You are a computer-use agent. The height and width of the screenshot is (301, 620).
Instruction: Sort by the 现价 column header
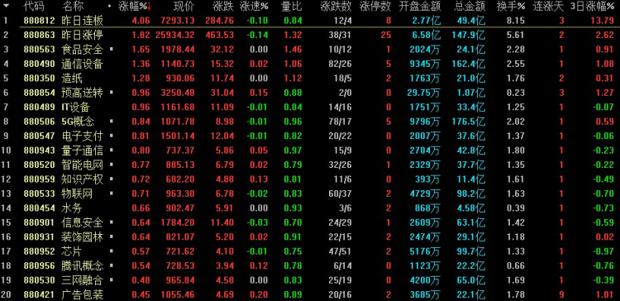tap(184, 6)
